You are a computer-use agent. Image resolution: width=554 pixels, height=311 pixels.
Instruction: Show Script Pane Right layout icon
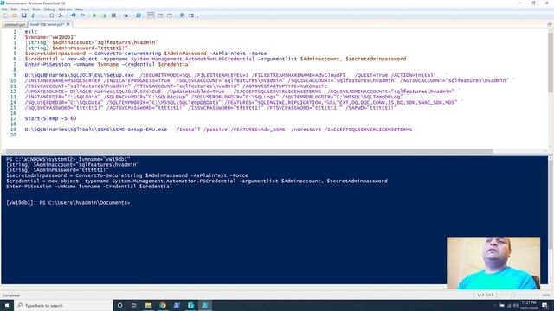pyautogui.click(x=160, y=16)
